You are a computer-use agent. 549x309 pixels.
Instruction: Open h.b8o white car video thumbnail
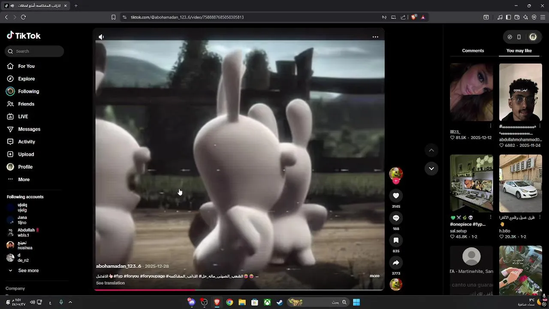tap(521, 183)
